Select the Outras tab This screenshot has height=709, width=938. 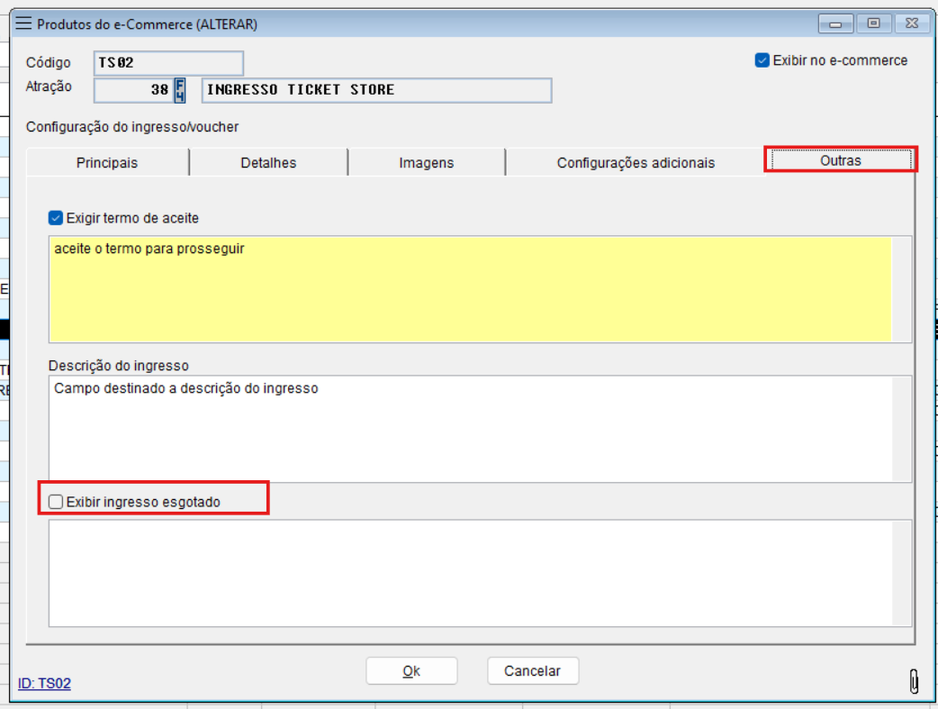pyautogui.click(x=840, y=160)
